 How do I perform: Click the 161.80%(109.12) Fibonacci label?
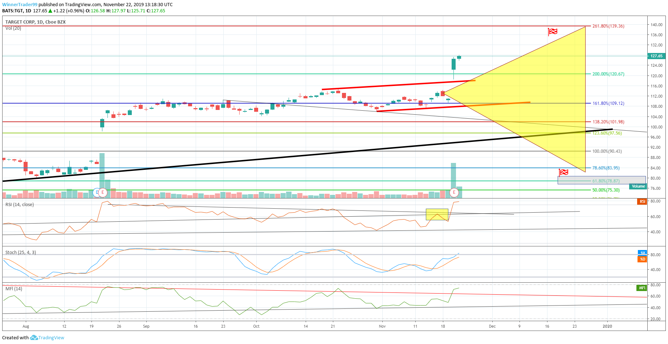[608, 103]
